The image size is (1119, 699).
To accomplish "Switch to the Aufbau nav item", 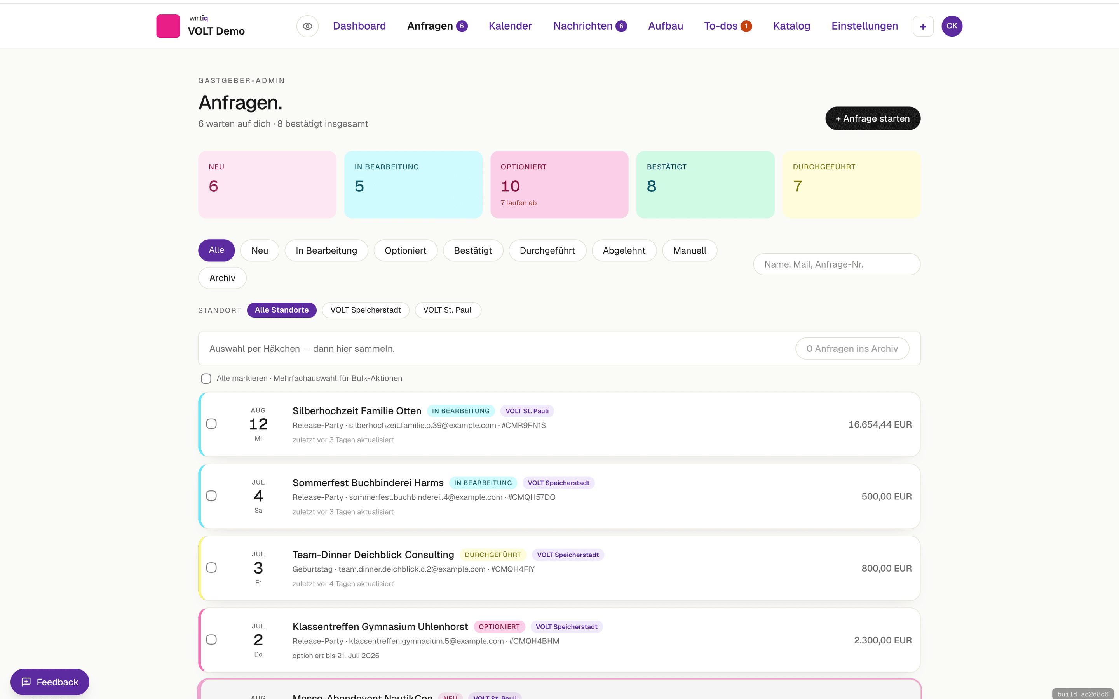I will point(666,26).
